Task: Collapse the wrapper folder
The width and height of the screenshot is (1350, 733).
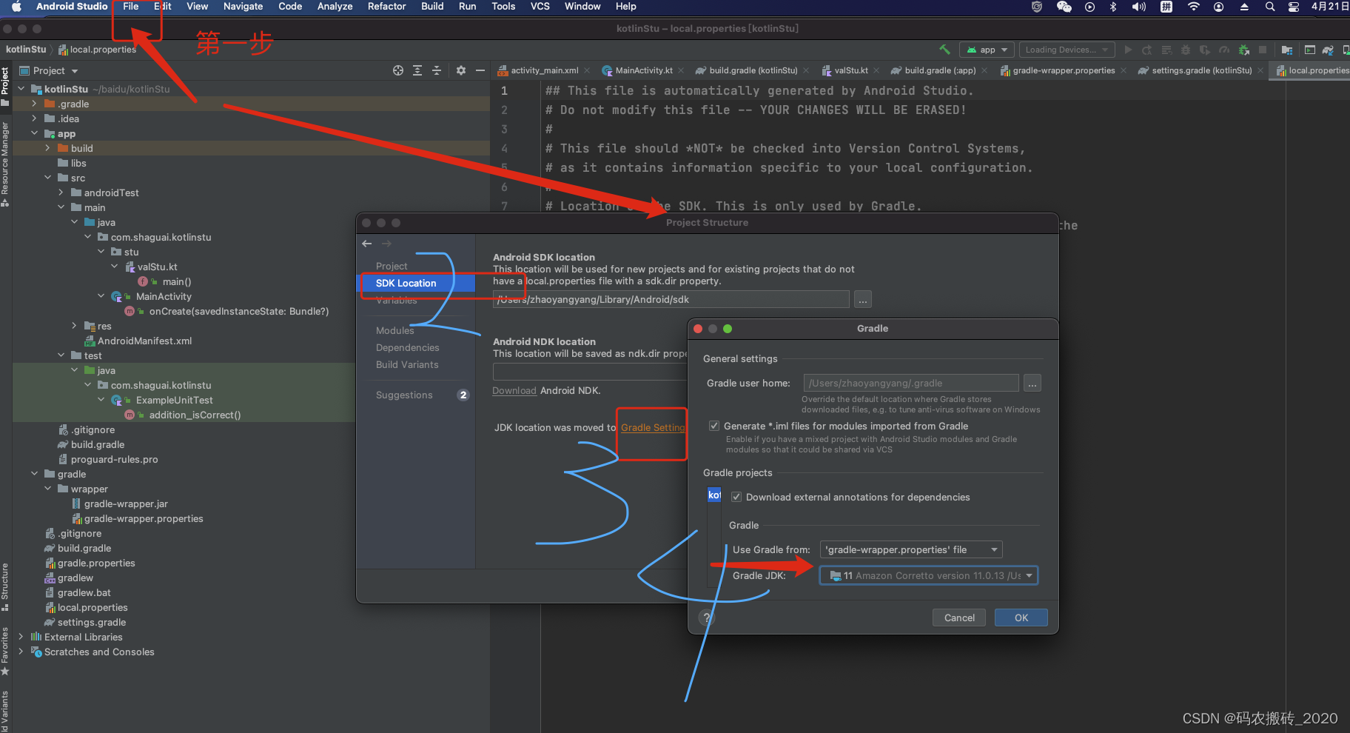Action: pyautogui.click(x=47, y=489)
